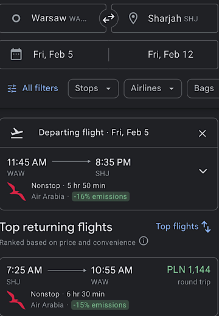This screenshot has width=219, height=316.
Task: Open the Stops filter dropdown
Action: 93,89
